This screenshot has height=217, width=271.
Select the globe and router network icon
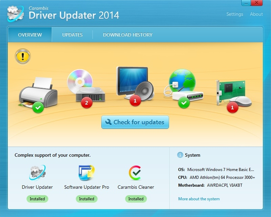184,85
